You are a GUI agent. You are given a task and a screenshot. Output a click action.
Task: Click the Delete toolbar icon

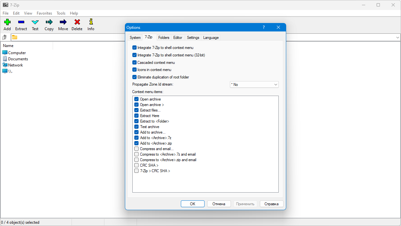pyautogui.click(x=77, y=22)
